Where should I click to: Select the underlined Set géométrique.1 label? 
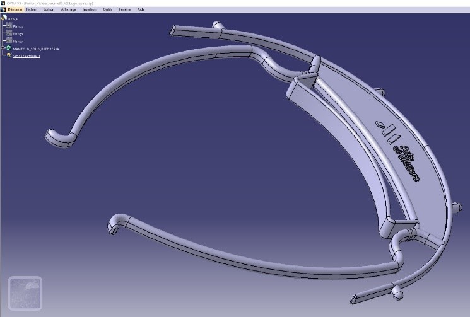[27, 56]
